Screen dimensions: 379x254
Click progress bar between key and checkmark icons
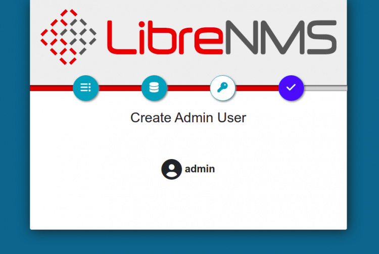[x=257, y=88]
